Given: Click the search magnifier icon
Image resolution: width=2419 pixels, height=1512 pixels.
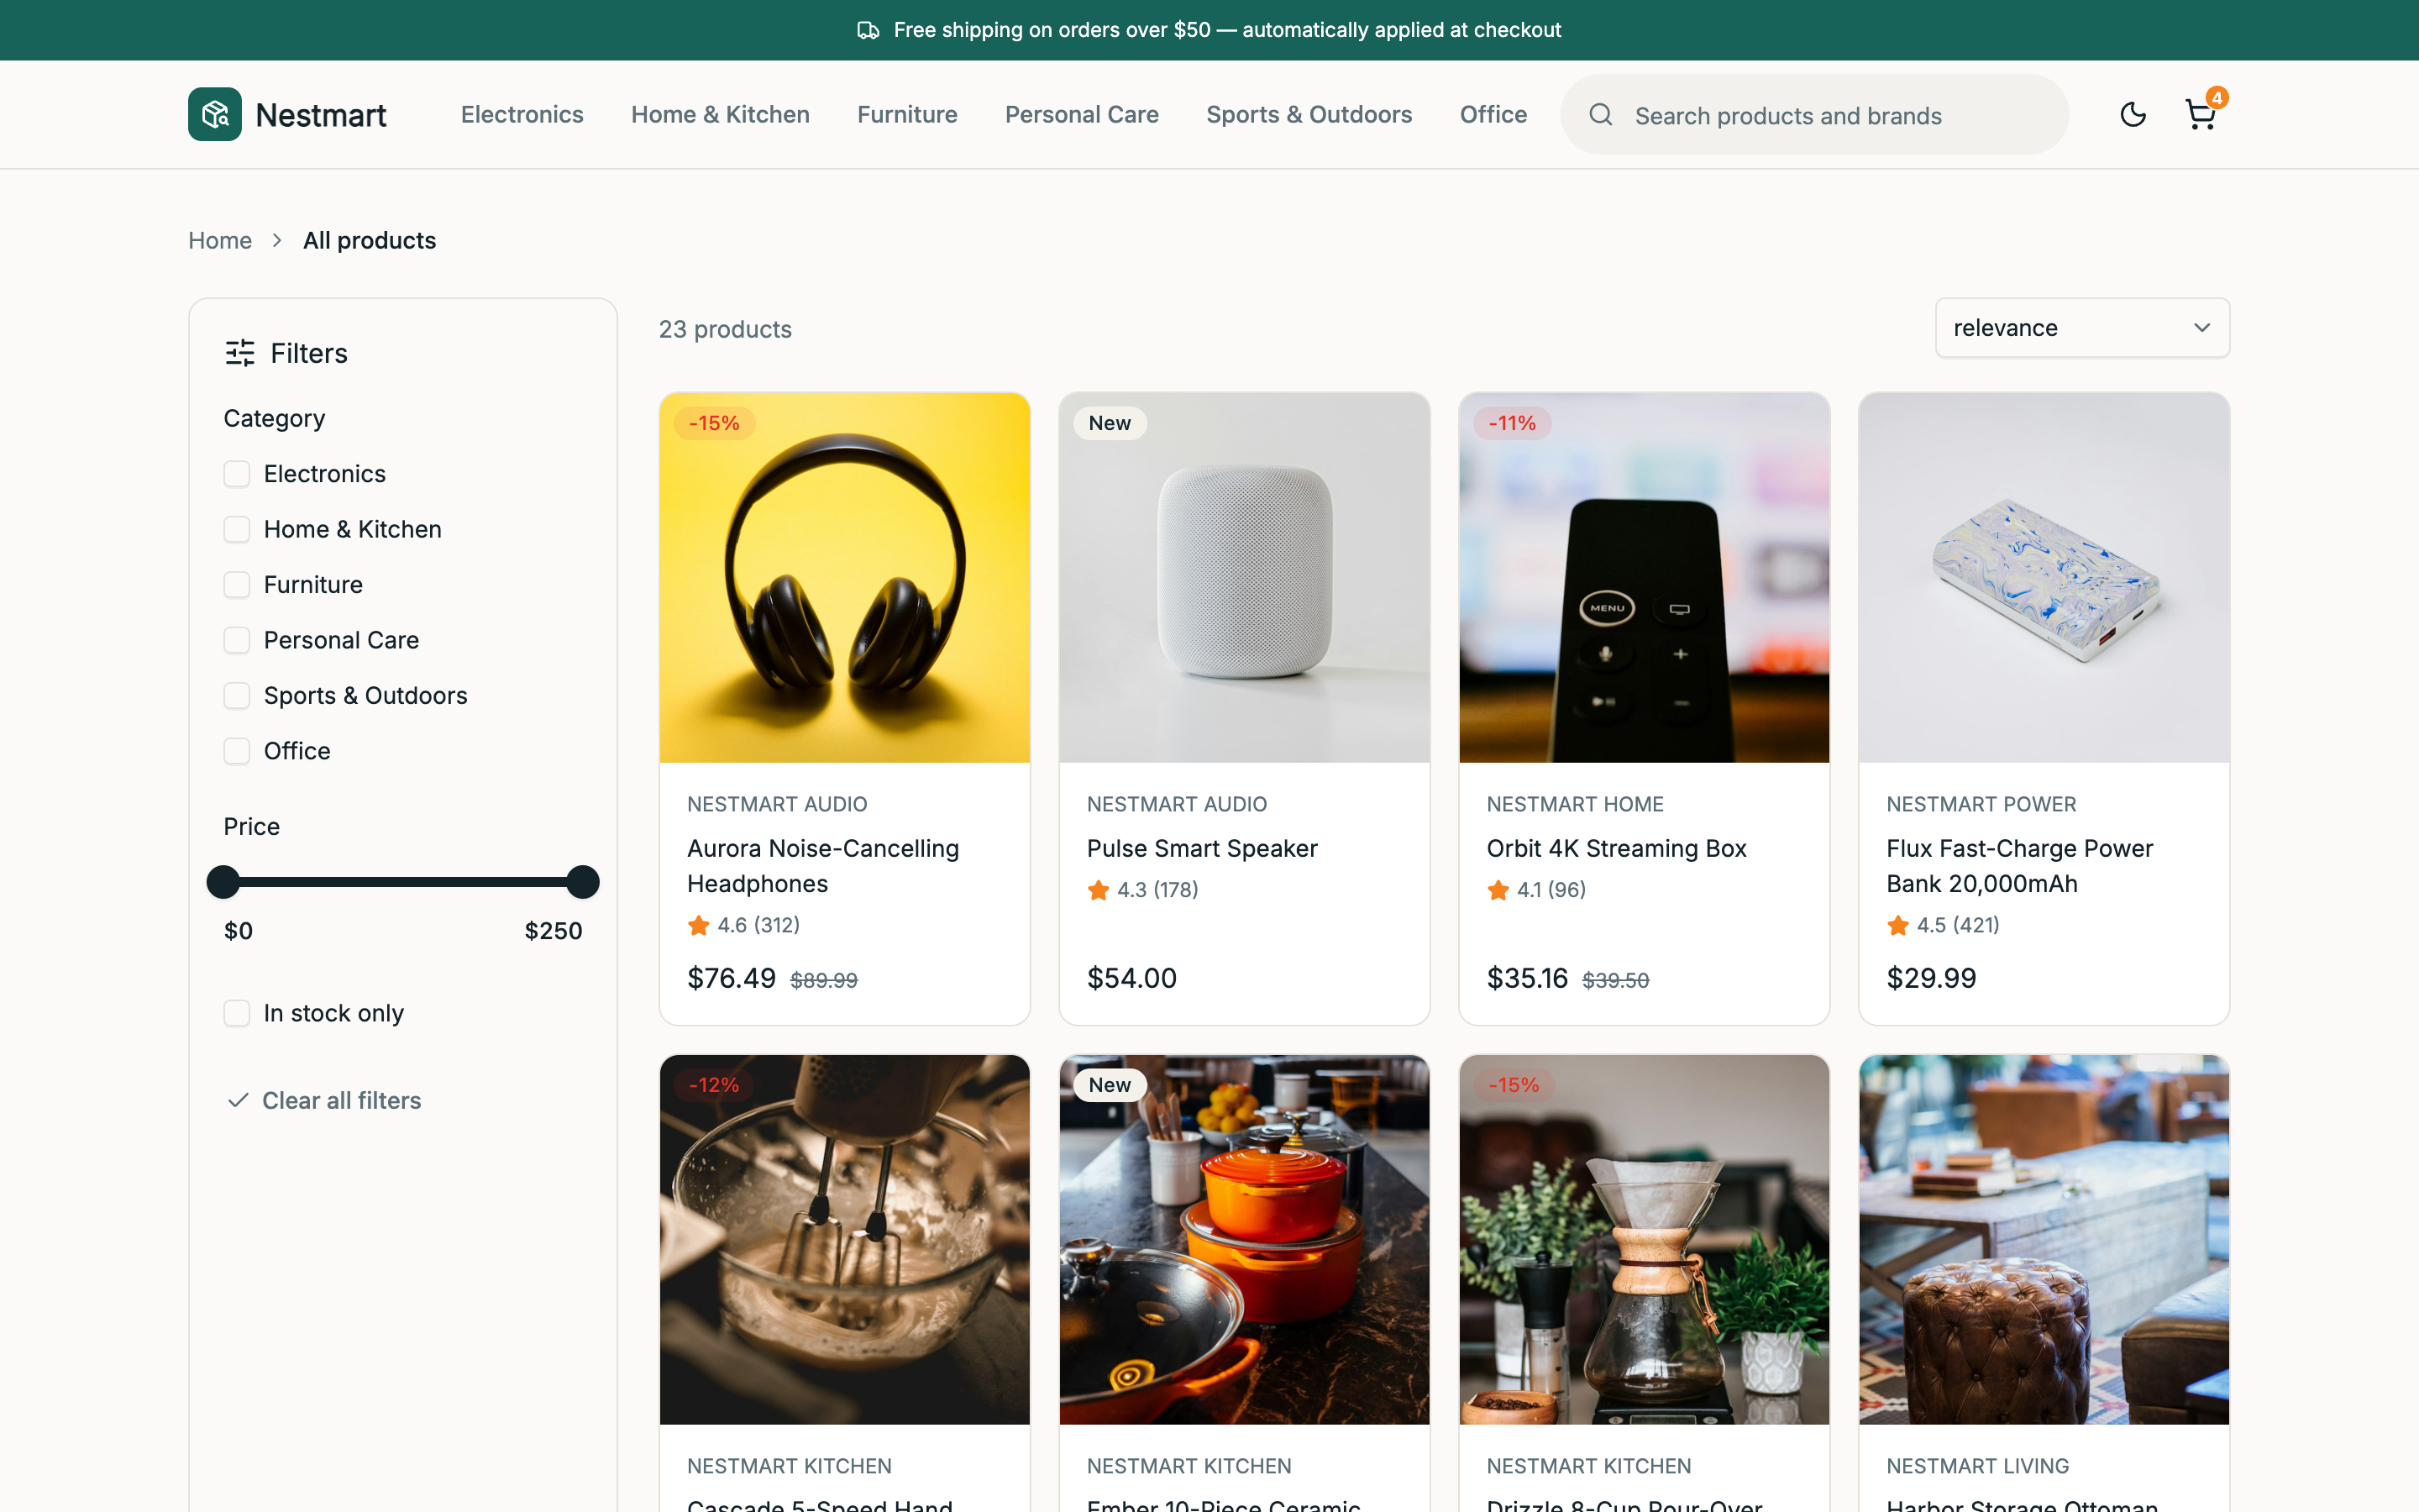Looking at the screenshot, I should [1600, 115].
